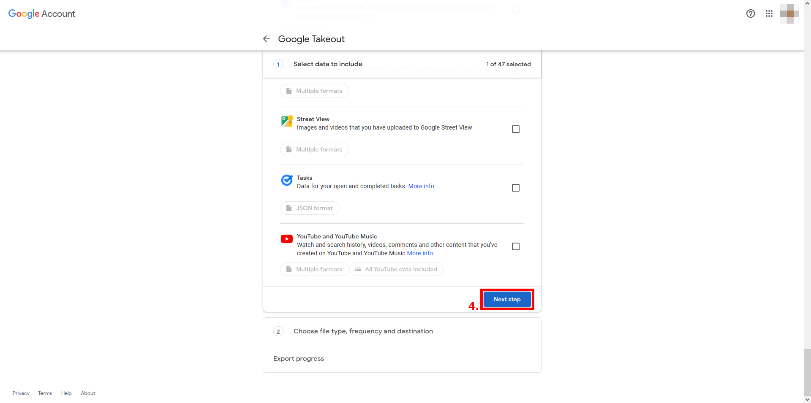This screenshot has height=403, width=811.
Task: Open Tasks' JSON format button
Action: point(310,208)
